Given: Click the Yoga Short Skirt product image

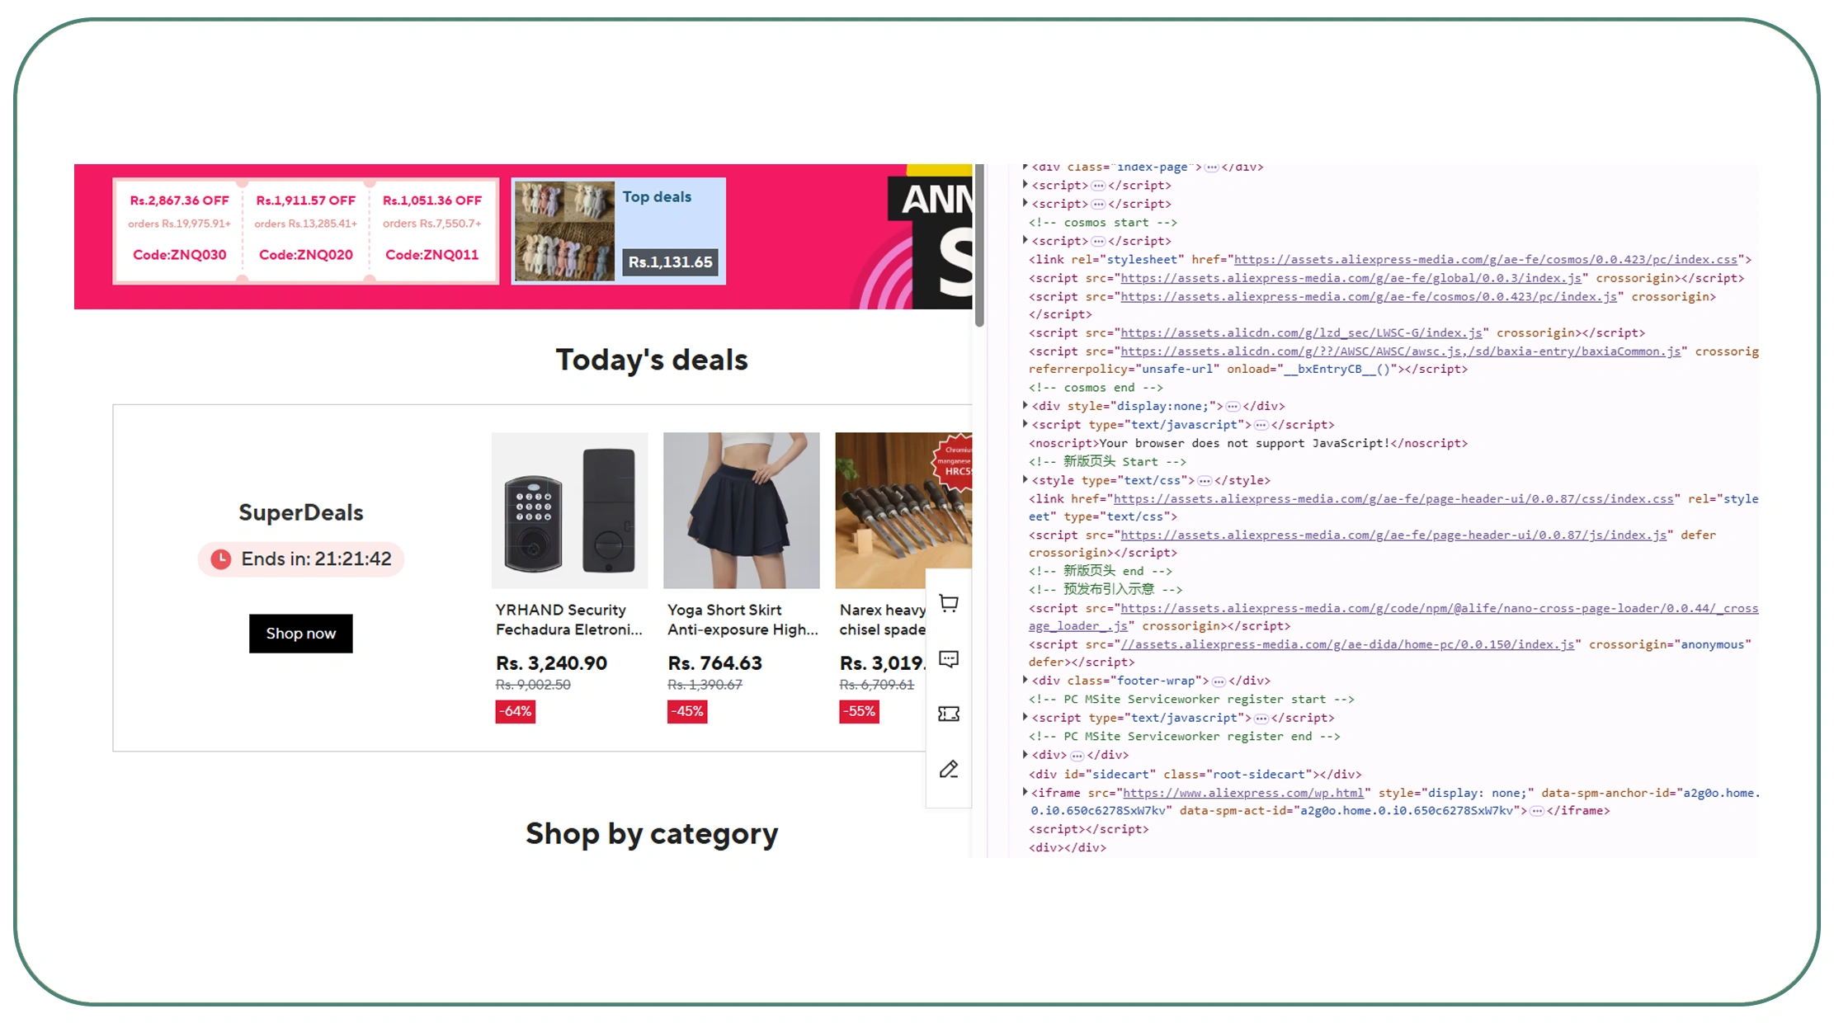Looking at the screenshot, I should pos(741,511).
